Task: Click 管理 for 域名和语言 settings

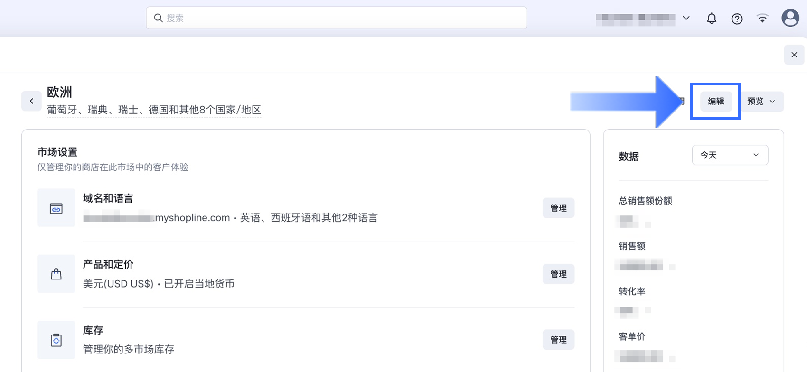Action: (x=558, y=208)
